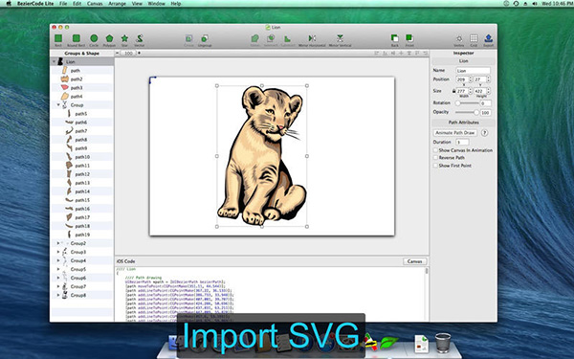Expand the Group3 tree item

pyautogui.click(x=58, y=252)
